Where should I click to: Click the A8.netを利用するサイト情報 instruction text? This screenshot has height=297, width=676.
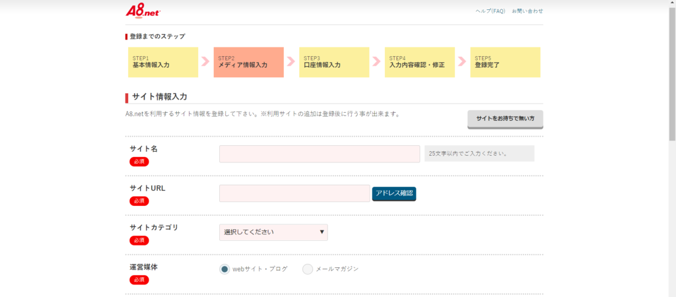pos(263,115)
